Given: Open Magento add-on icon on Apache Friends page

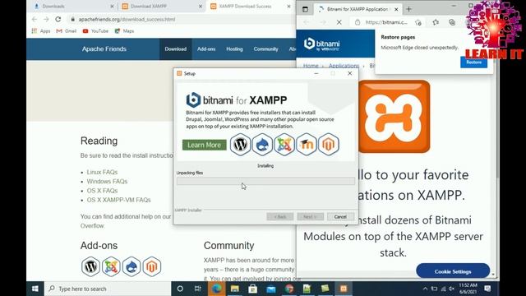Looking at the screenshot, I should (152, 266).
